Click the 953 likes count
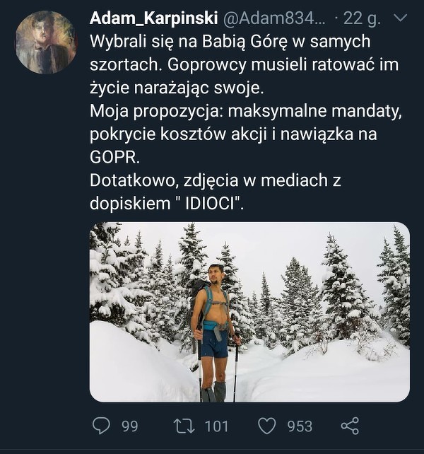 [300, 426]
